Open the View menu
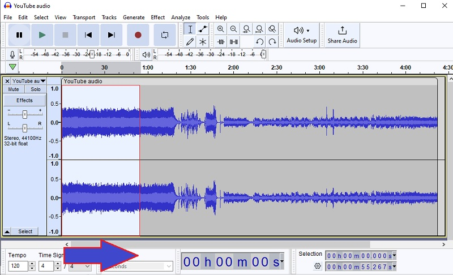The height and width of the screenshot is (275, 453). click(x=61, y=18)
